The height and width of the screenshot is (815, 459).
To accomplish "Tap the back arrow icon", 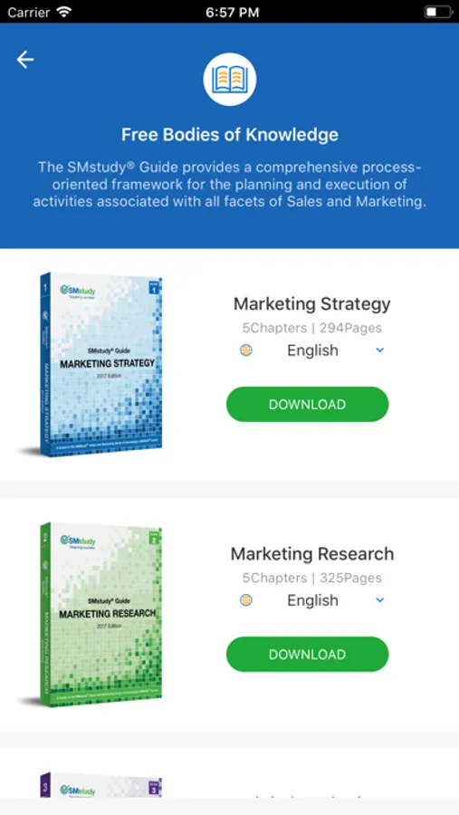I will tap(25, 61).
